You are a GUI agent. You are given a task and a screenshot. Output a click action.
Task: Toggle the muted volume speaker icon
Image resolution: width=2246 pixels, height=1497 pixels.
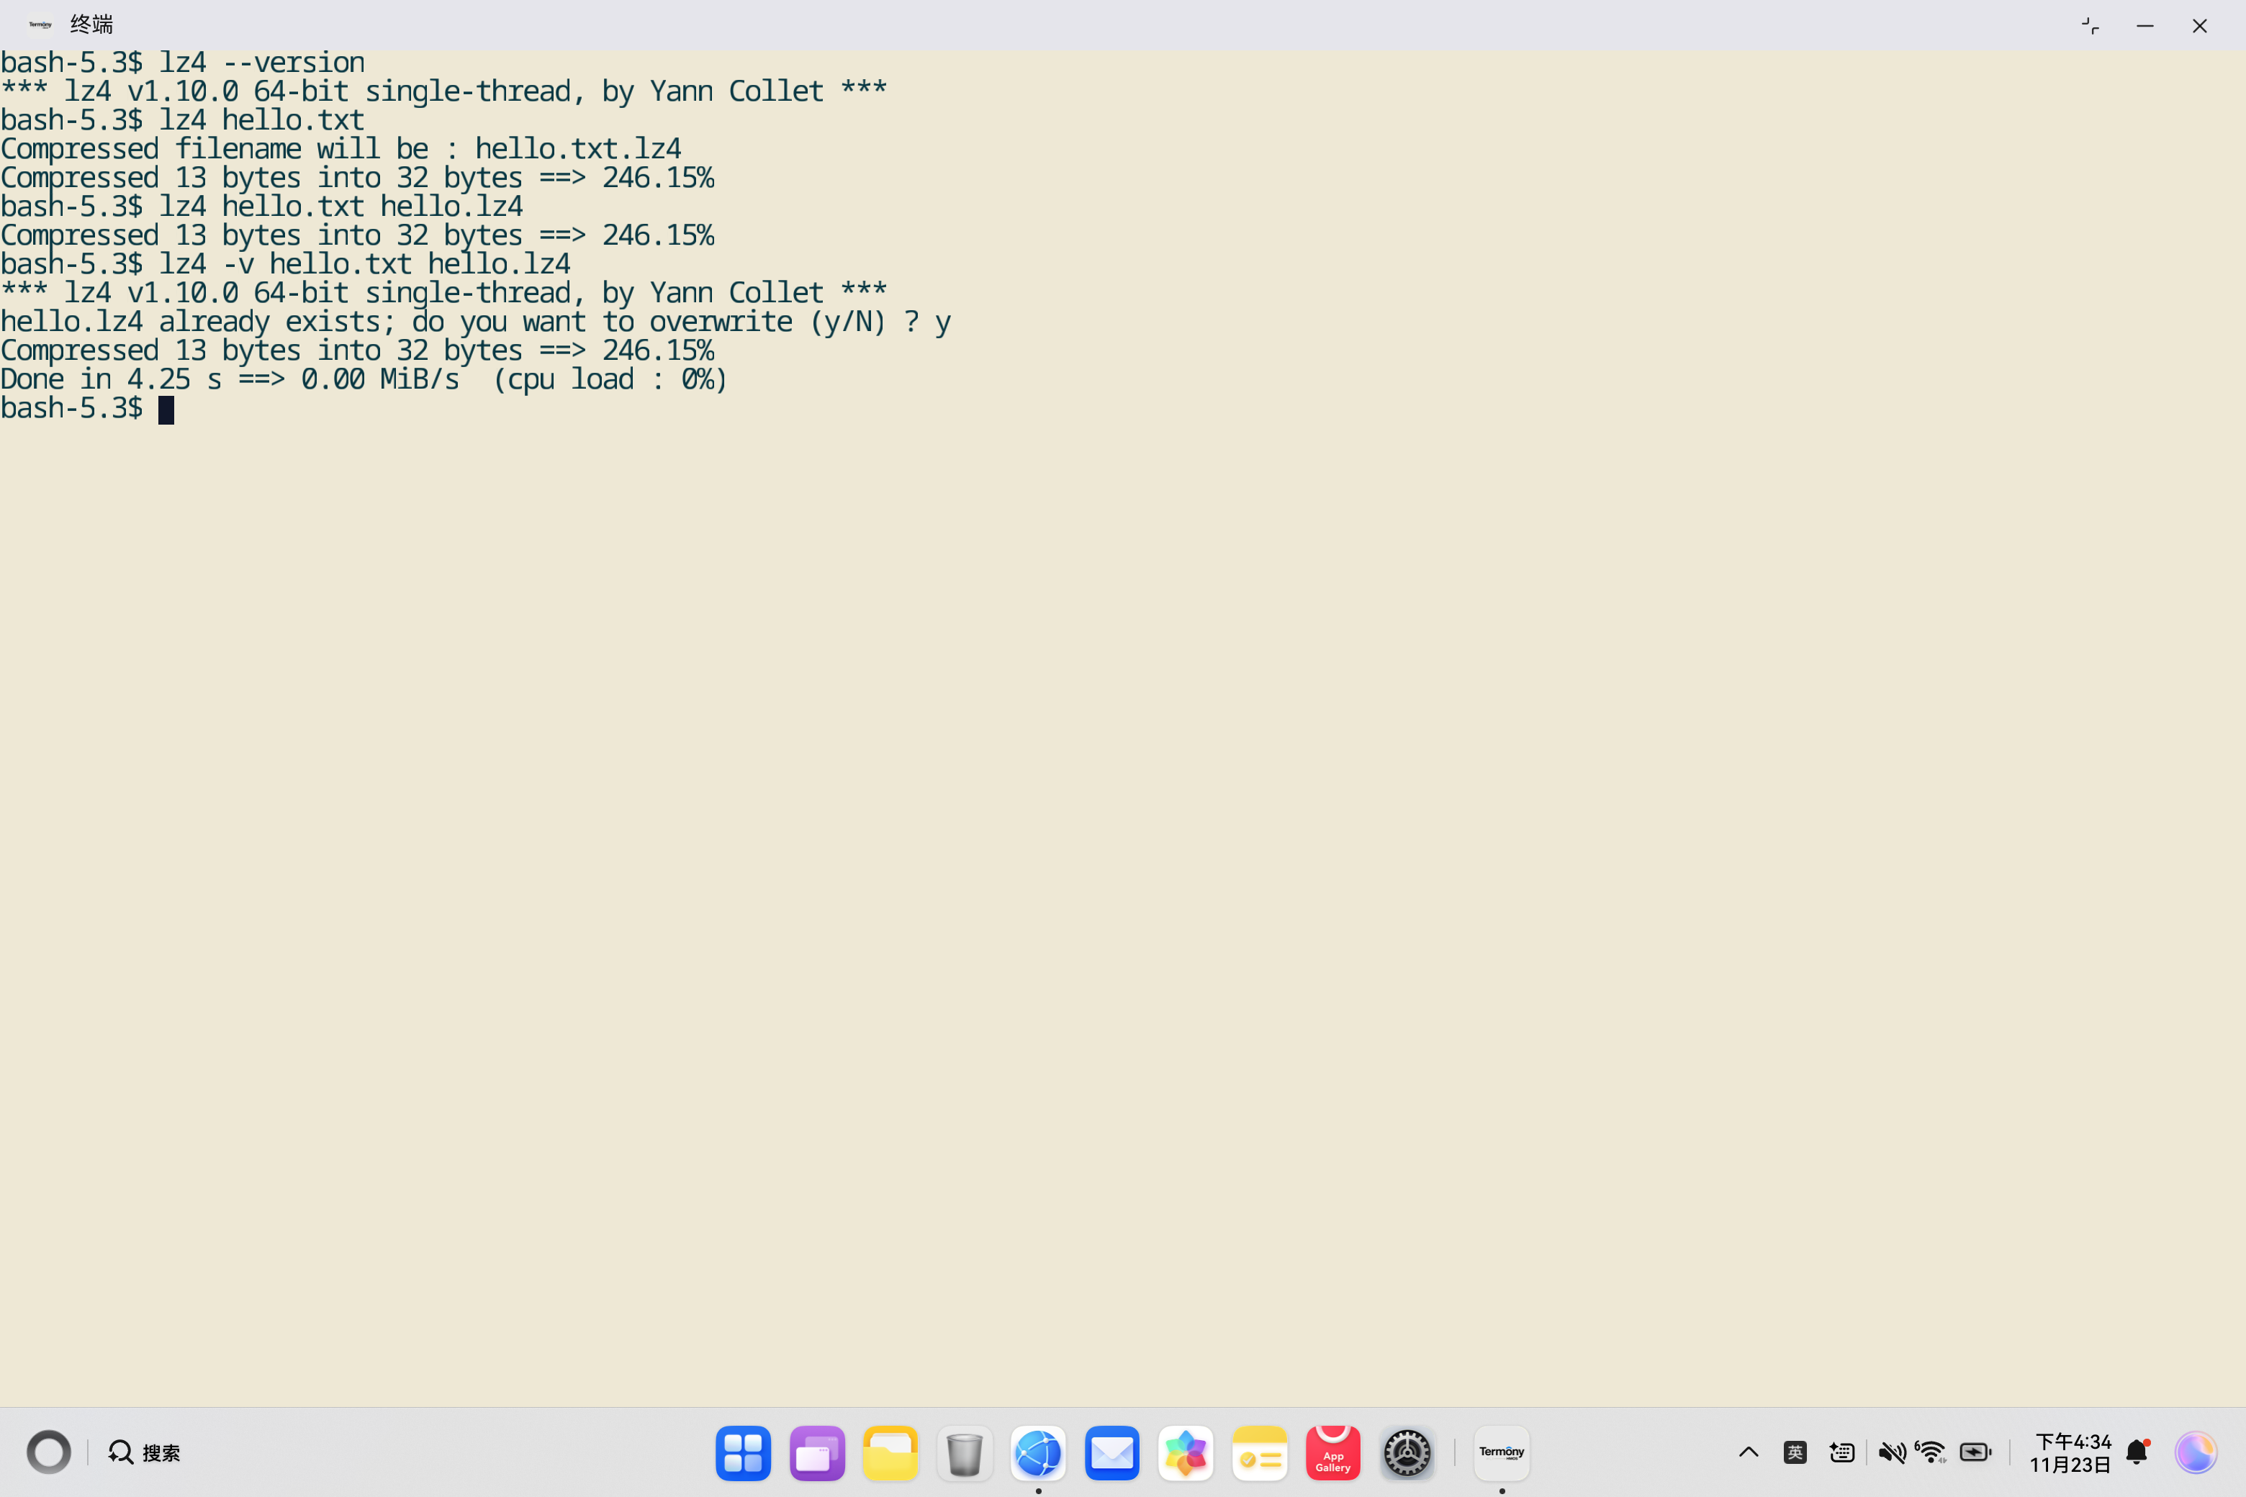coord(1891,1452)
